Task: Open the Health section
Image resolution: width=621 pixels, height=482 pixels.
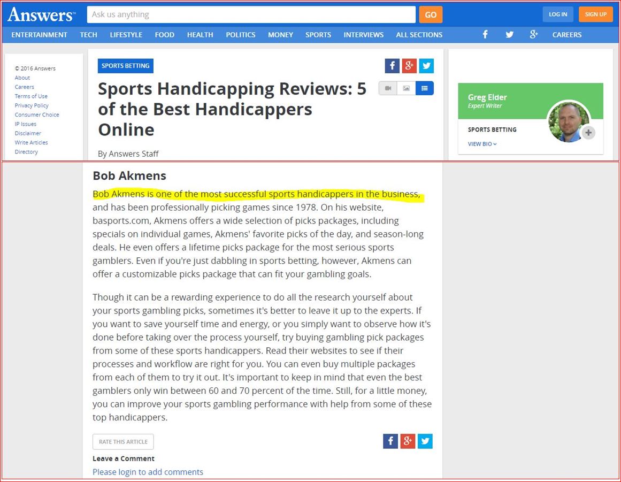Action: pyautogui.click(x=200, y=35)
